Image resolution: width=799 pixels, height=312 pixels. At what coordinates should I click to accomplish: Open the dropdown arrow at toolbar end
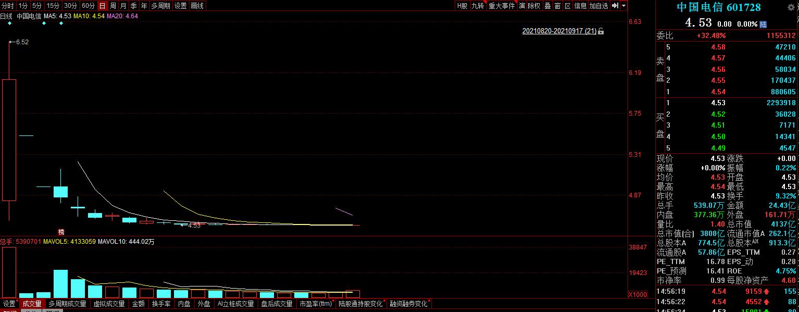(623, 6)
